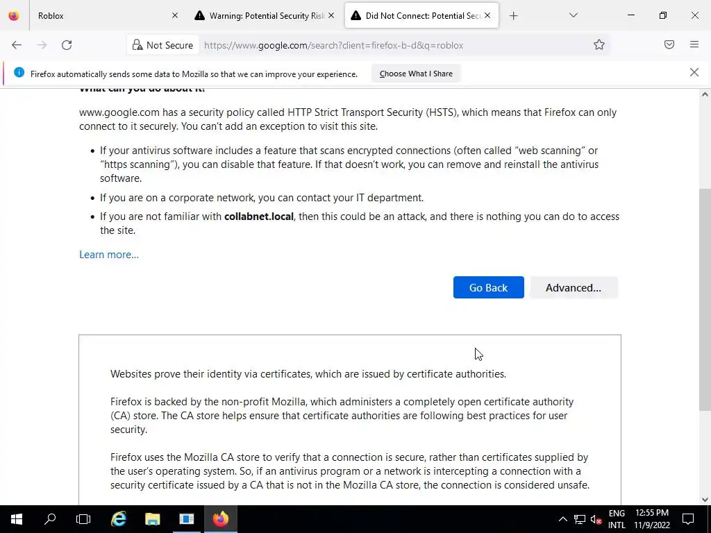Show hidden system tray icons

pyautogui.click(x=562, y=519)
